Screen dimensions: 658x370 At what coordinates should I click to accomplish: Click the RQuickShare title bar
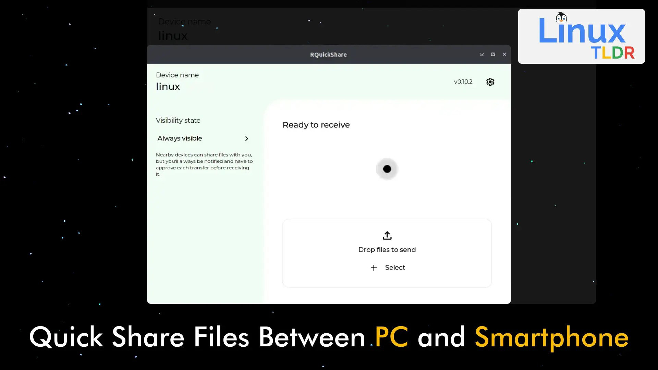click(328, 54)
